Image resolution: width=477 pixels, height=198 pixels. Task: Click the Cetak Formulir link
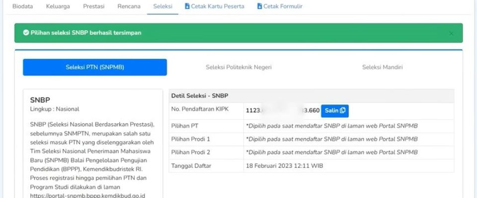tap(280, 6)
